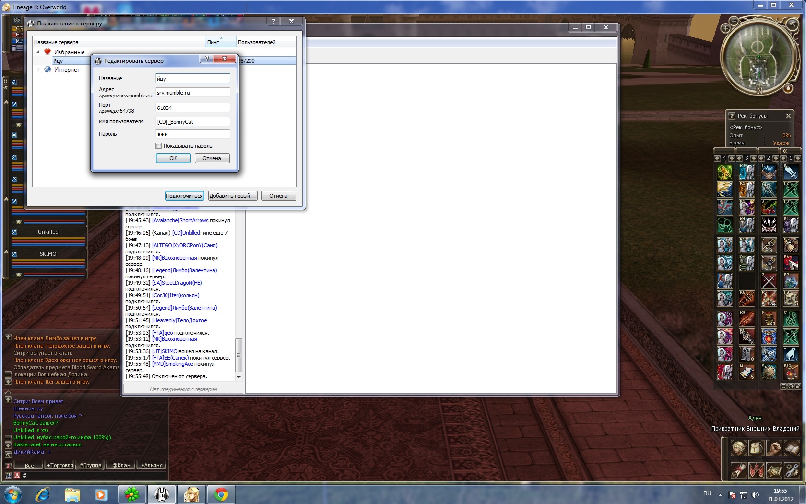Screen dimensions: 806x504
Task: Click Отмена in server connection dialog
Action: click(278, 196)
